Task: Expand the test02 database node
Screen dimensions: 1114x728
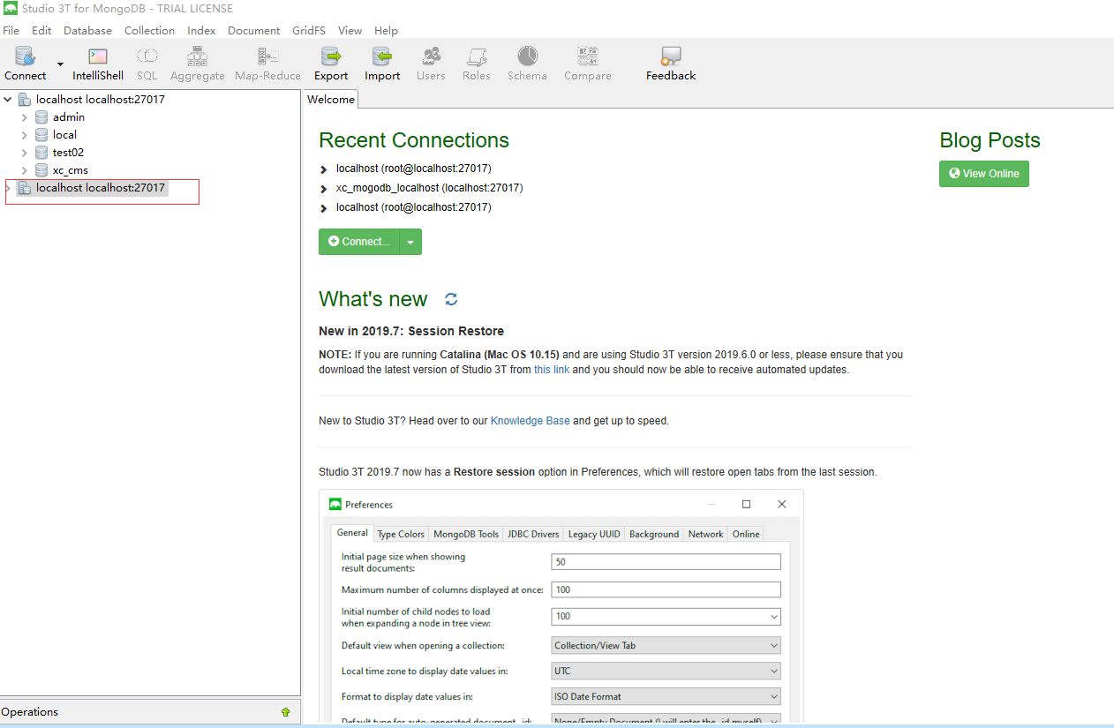Action: click(25, 152)
